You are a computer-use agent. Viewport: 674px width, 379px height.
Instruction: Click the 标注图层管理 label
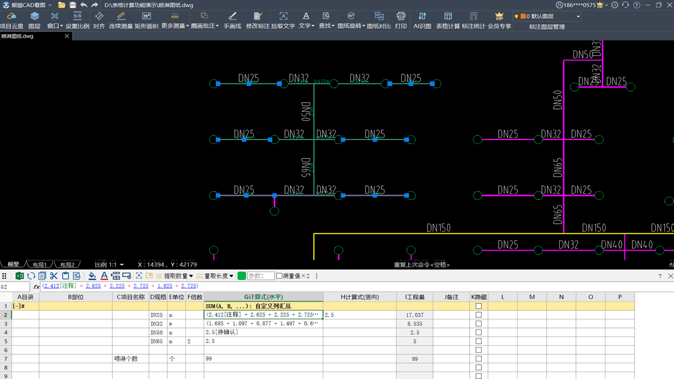(547, 27)
